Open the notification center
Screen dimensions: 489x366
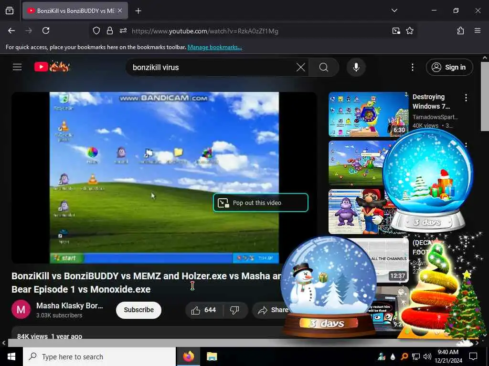tap(473, 356)
